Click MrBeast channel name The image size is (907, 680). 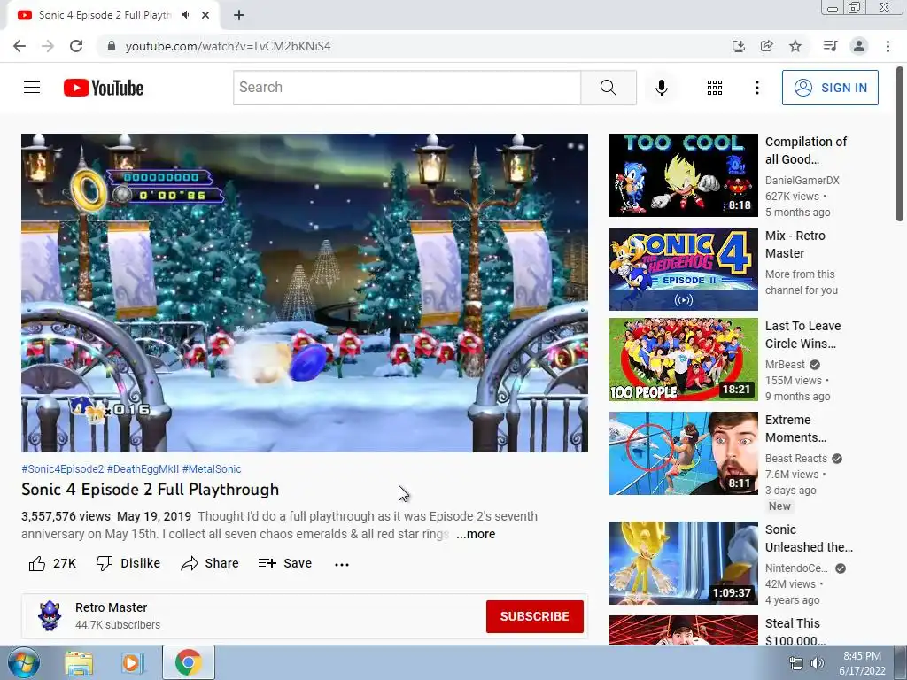(x=785, y=365)
